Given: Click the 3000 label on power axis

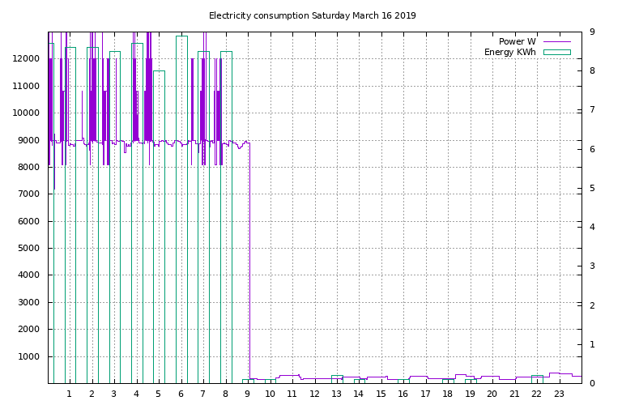Looking at the screenshot, I should click(29, 302).
